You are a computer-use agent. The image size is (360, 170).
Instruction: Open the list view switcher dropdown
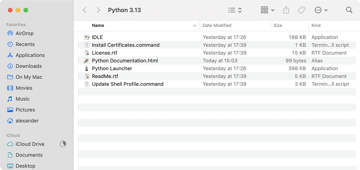pos(235,10)
